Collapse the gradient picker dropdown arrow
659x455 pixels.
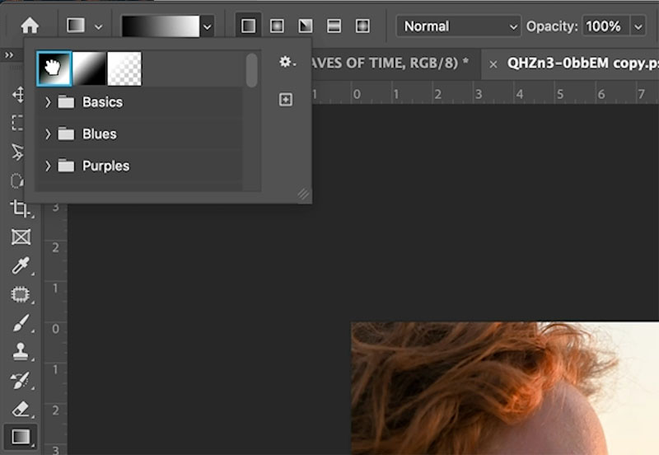(208, 26)
